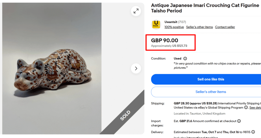
Task: Show the next product photo arrow
Action: point(136,68)
